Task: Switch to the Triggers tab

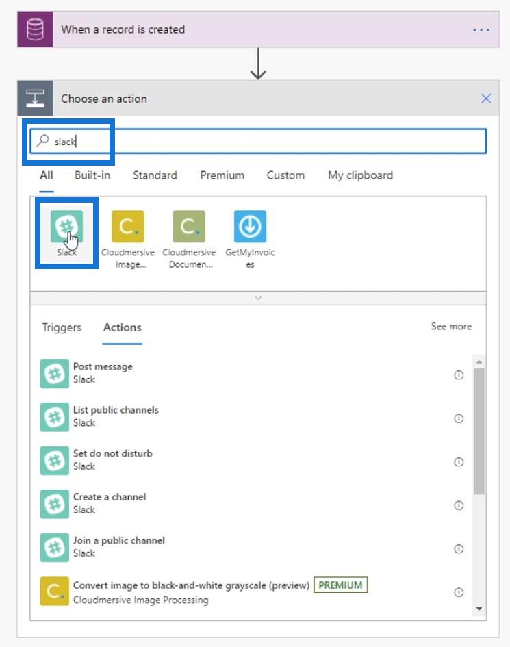Action: [62, 327]
